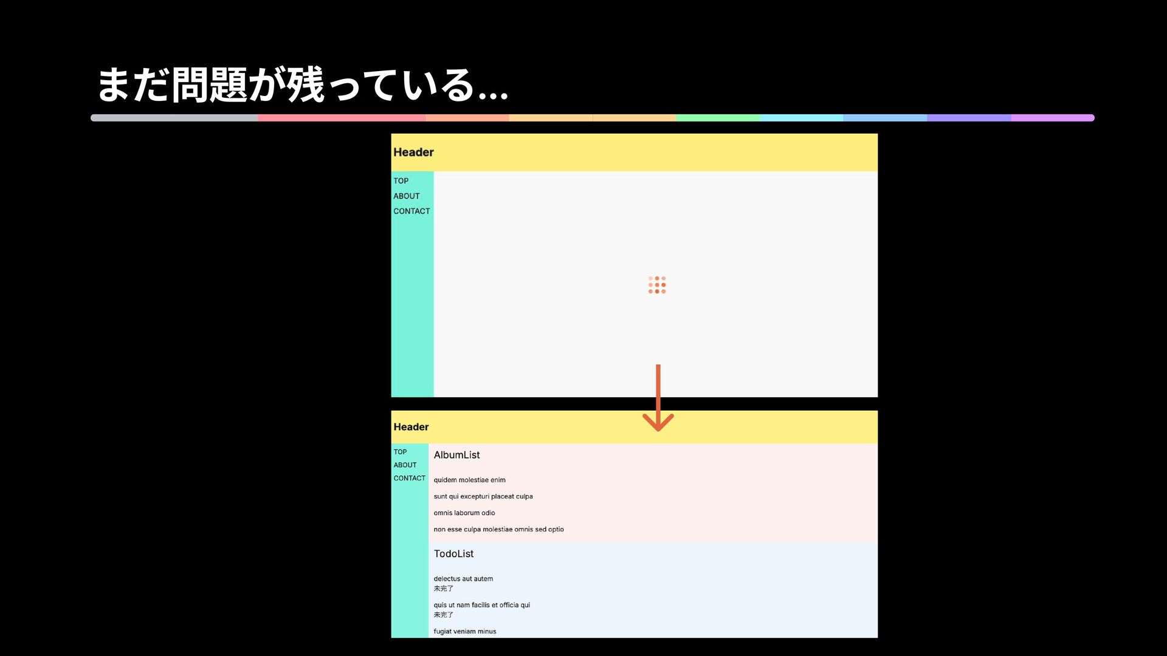The image size is (1167, 656).
Task: Click the Header title in upper screenshot
Action: pyautogui.click(x=413, y=152)
